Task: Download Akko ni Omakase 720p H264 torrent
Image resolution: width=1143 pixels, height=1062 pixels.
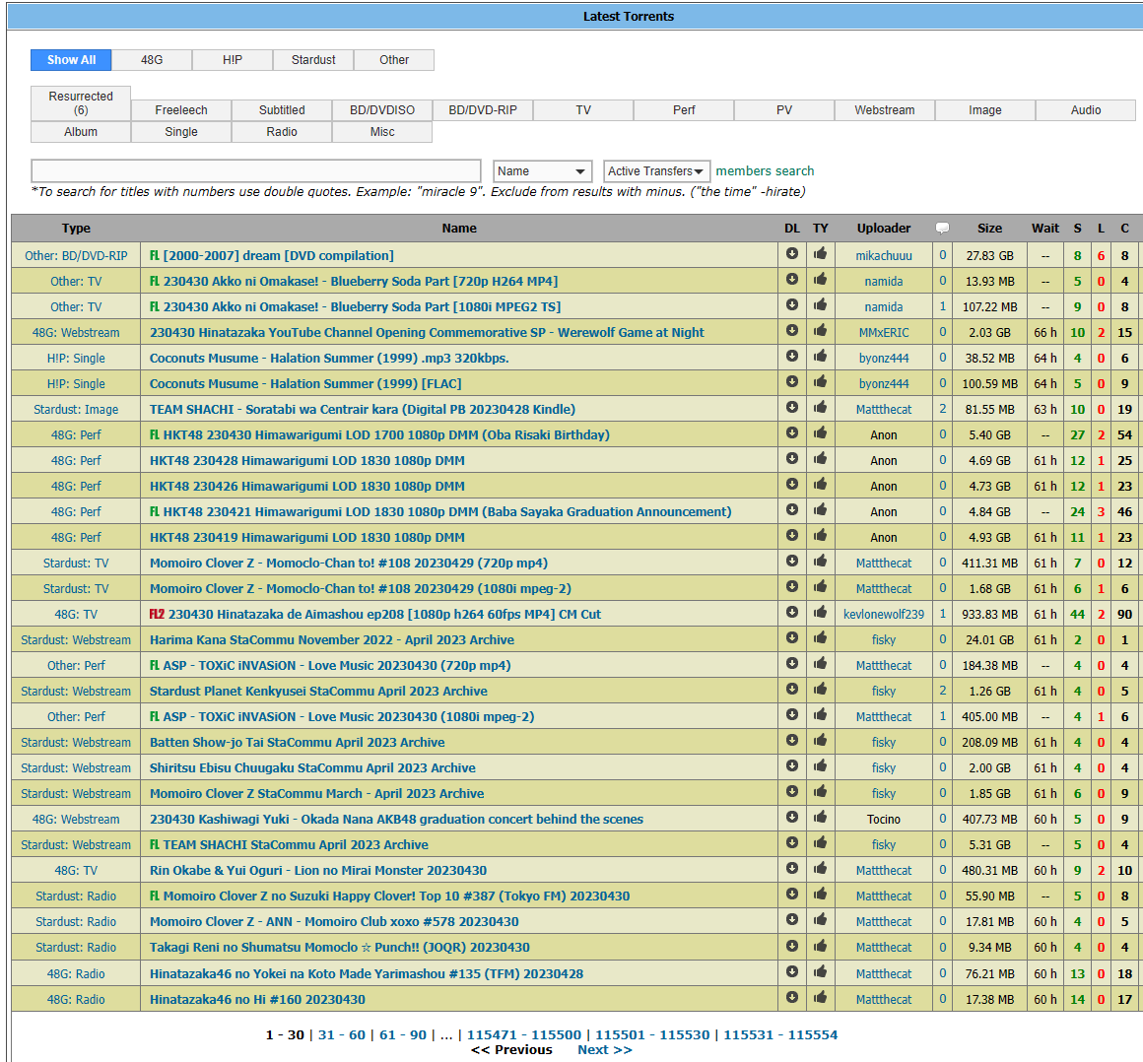Action: coord(791,279)
